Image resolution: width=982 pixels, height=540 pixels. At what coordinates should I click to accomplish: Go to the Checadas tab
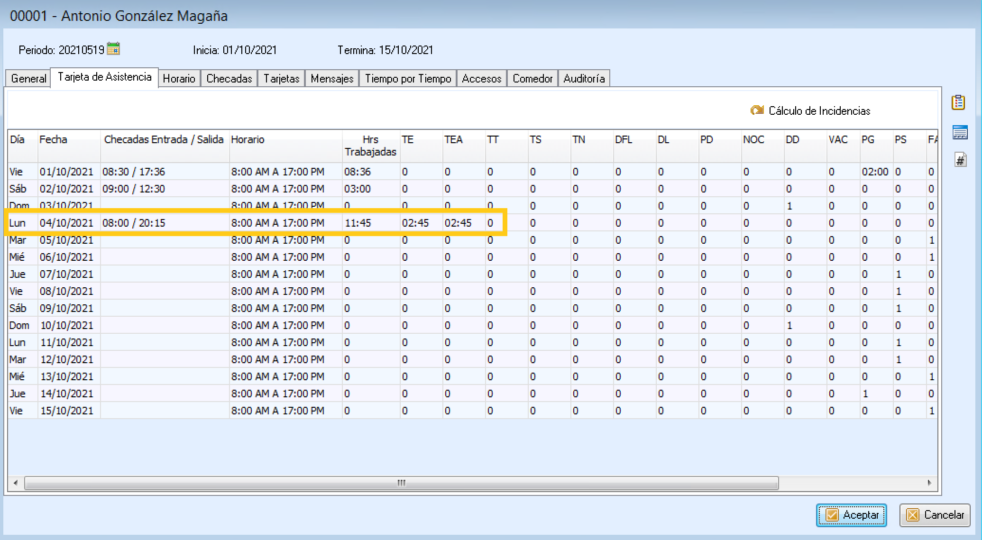click(x=229, y=79)
